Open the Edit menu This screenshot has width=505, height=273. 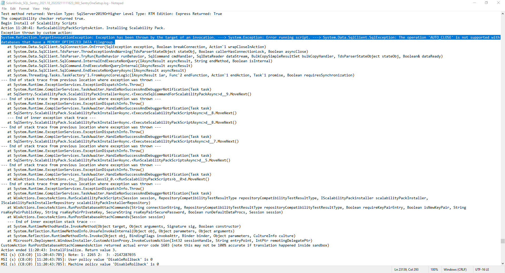(x=13, y=8)
